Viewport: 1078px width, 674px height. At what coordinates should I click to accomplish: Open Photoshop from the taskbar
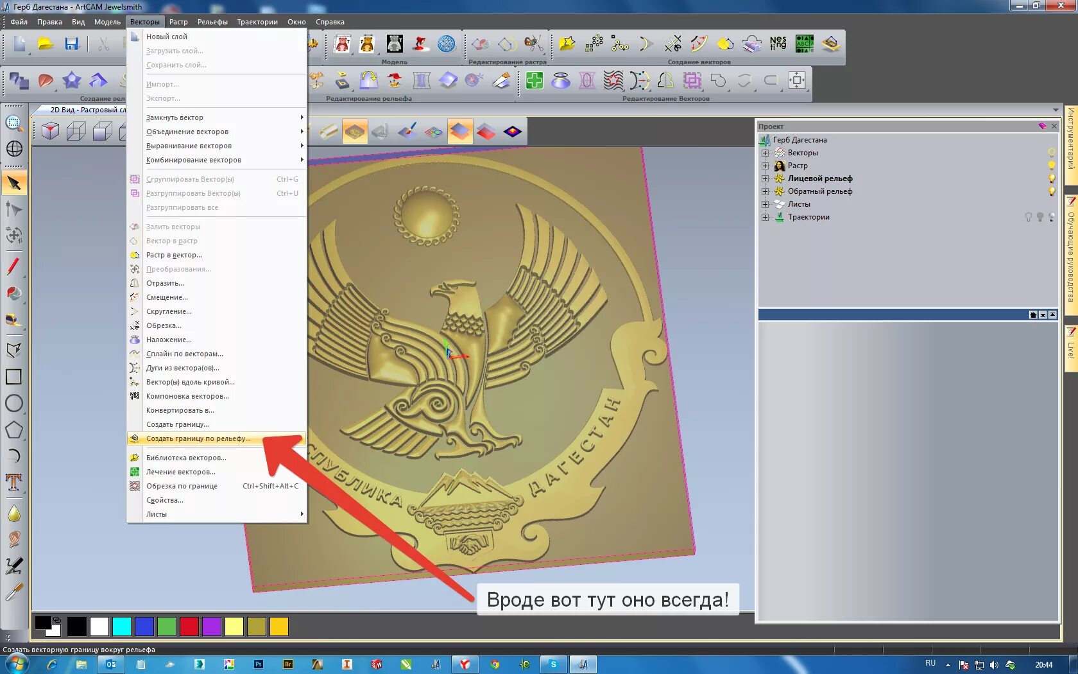259,664
